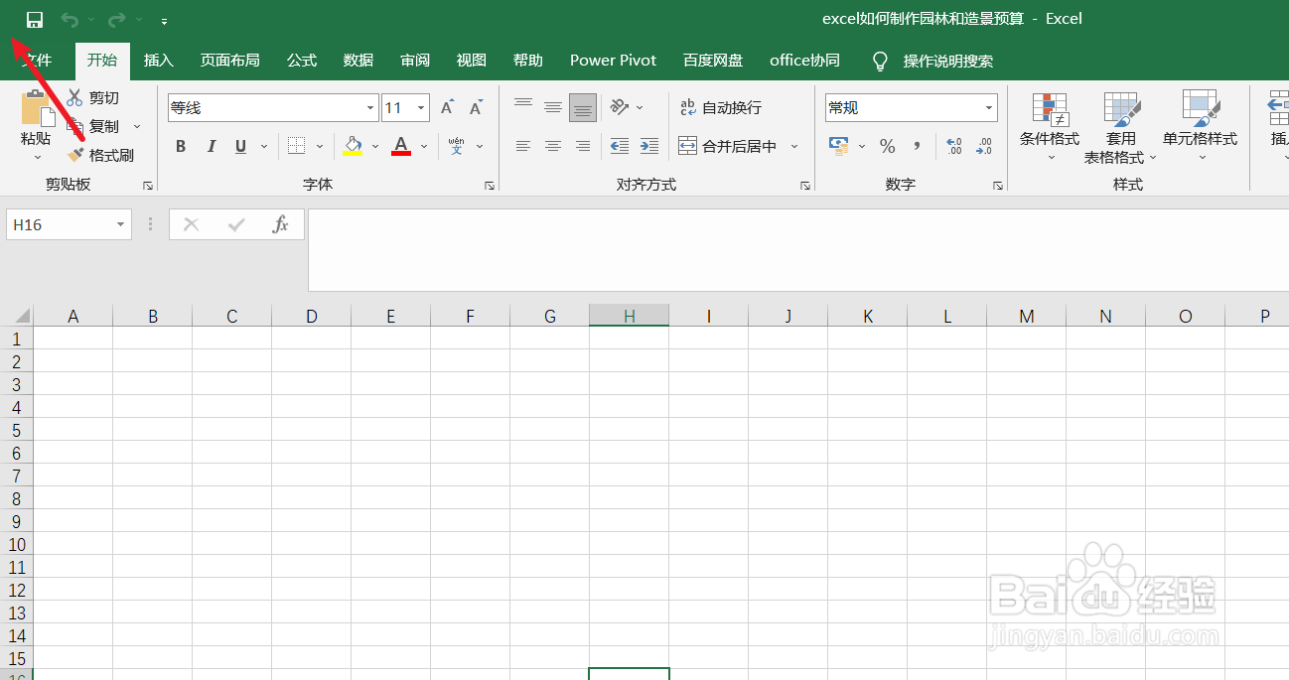Switch to the 插入 ribbon tab
The width and height of the screenshot is (1289, 680).
coord(158,61)
